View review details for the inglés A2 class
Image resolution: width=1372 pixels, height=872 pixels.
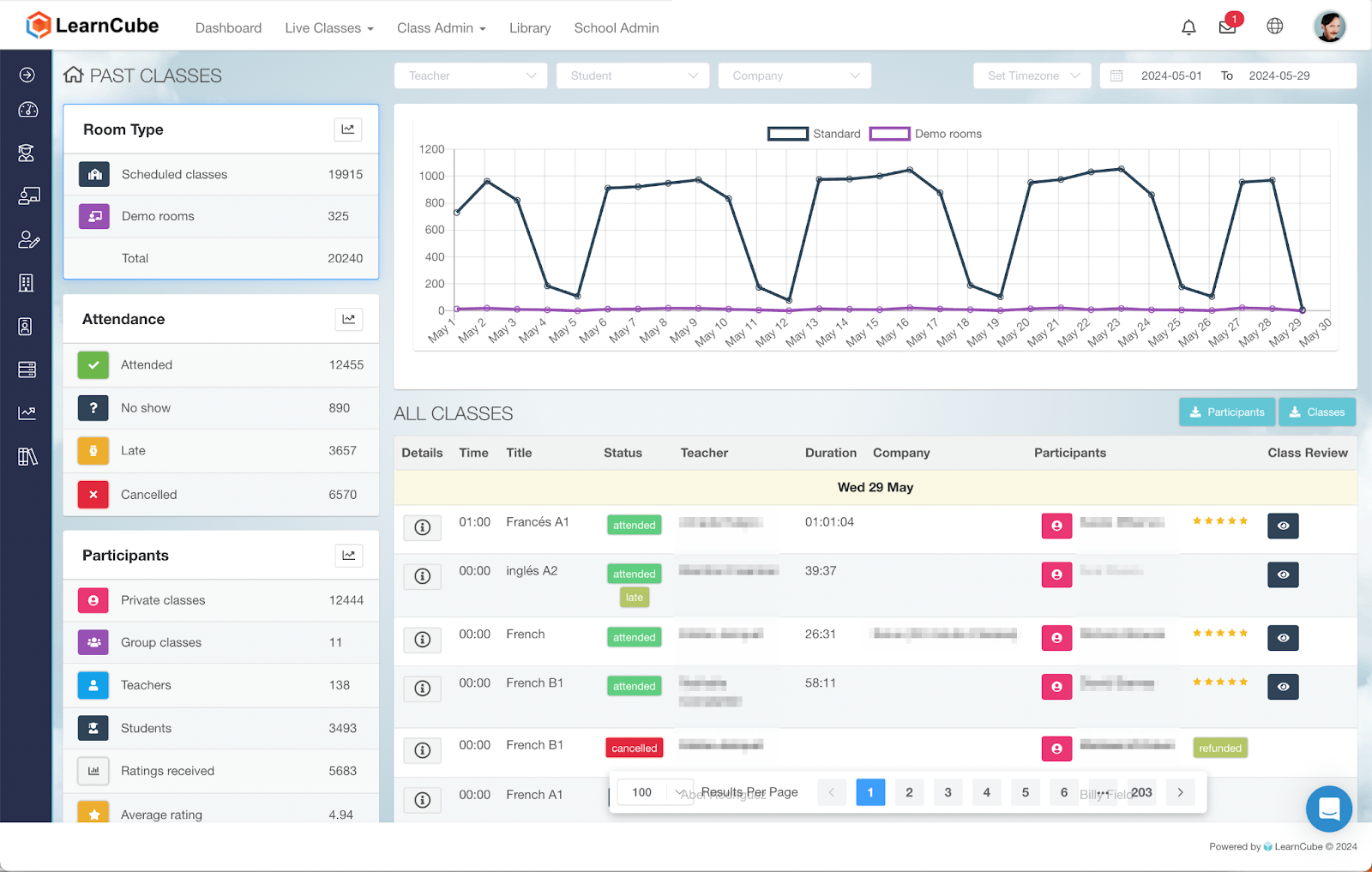(1283, 574)
